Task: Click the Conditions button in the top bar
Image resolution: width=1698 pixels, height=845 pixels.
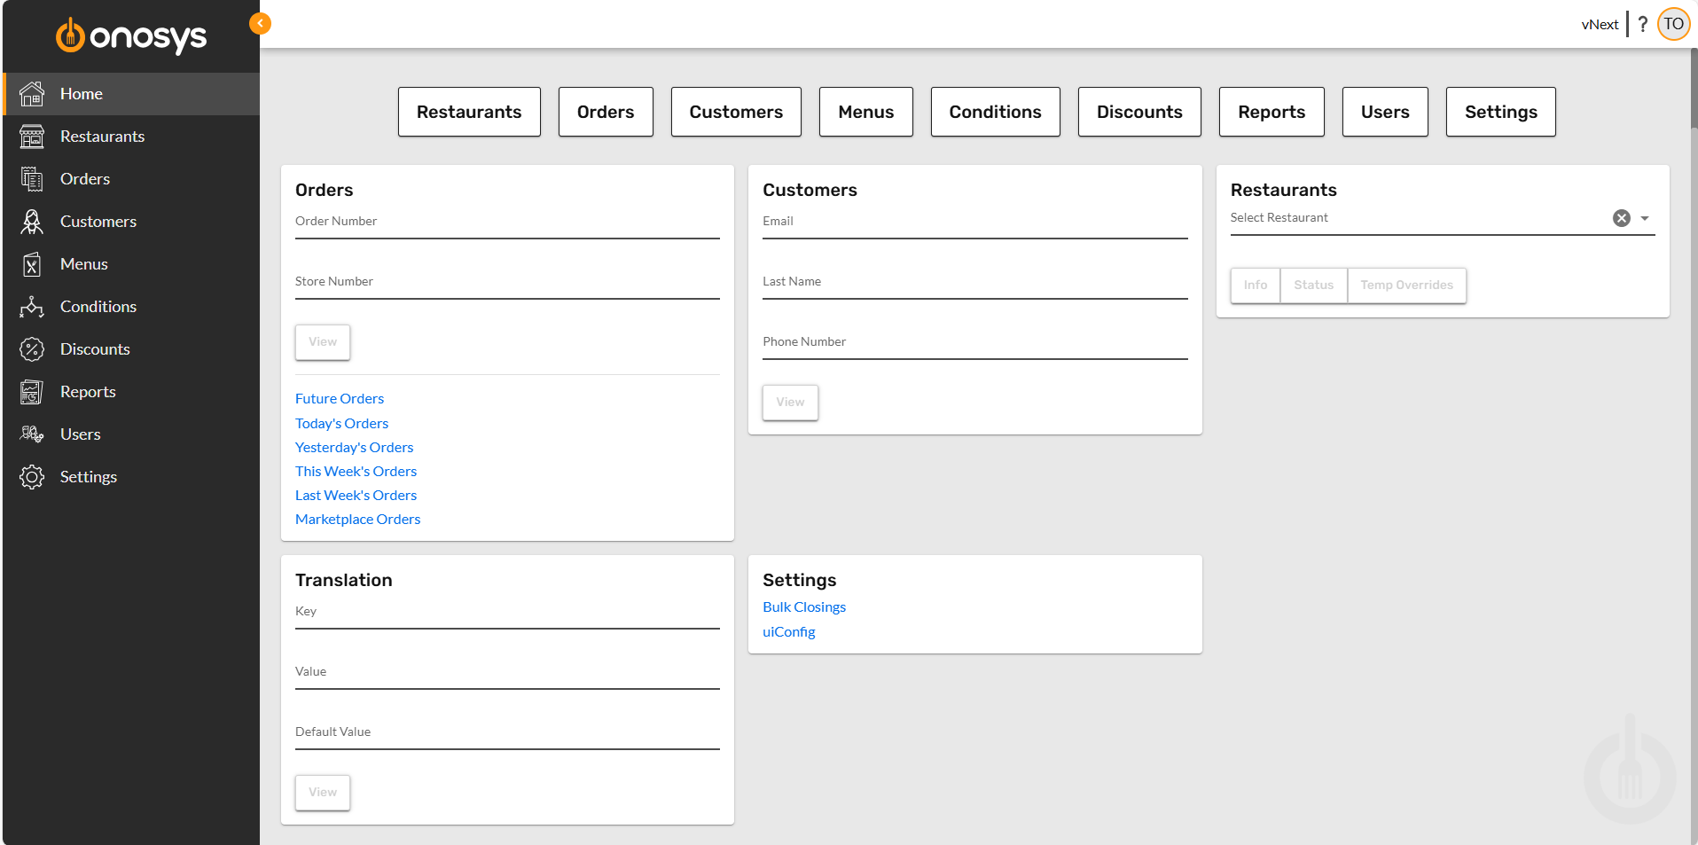Action: coord(995,112)
